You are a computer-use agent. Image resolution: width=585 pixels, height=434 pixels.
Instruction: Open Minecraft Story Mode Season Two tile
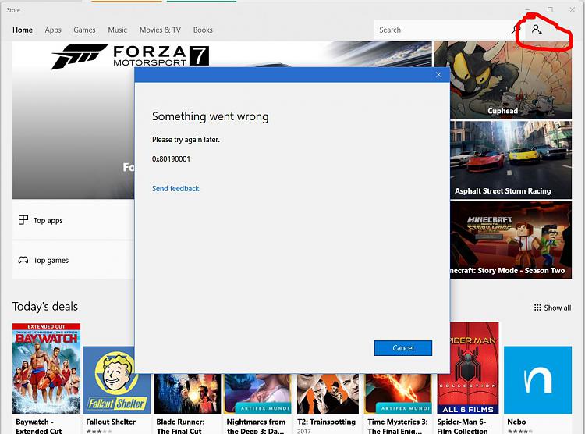511,240
